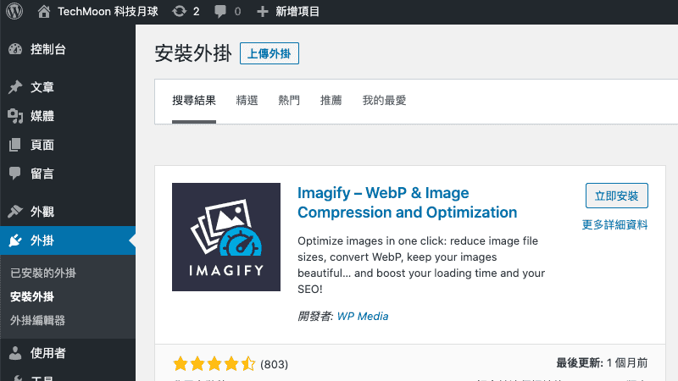Switch to 搜尋結果 tab
The height and width of the screenshot is (381, 678).
[194, 101]
